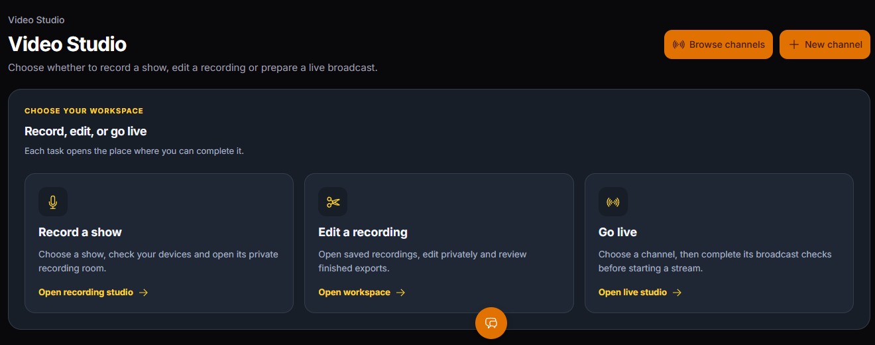This screenshot has height=345, width=875.
Task: Open live studio link
Action: click(x=640, y=292)
